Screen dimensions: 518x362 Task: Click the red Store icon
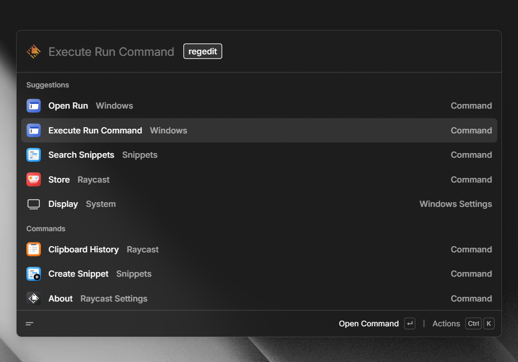tap(34, 179)
